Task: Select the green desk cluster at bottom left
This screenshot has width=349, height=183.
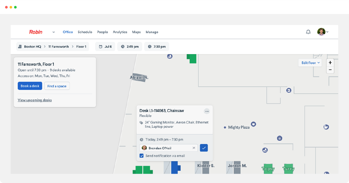Action: pyautogui.click(x=143, y=170)
